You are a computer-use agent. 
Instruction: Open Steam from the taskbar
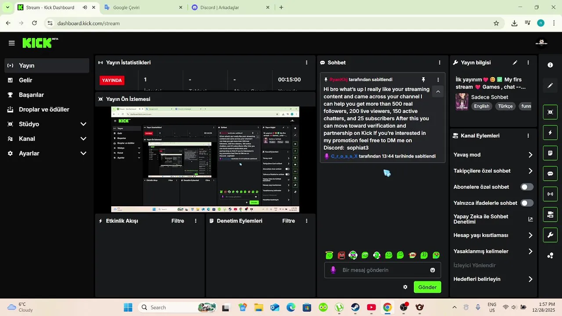click(355, 307)
